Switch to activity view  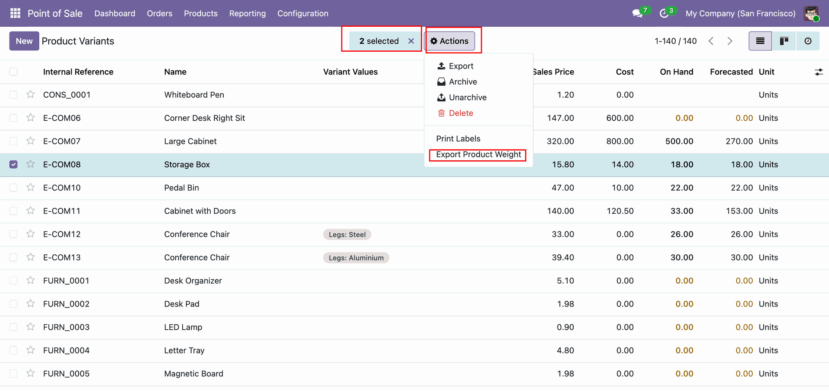(807, 41)
